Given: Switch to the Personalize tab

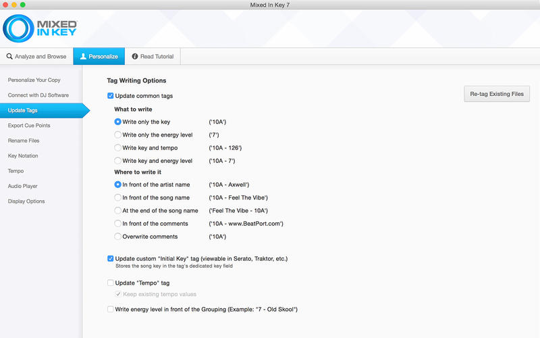Looking at the screenshot, I should pyautogui.click(x=99, y=56).
